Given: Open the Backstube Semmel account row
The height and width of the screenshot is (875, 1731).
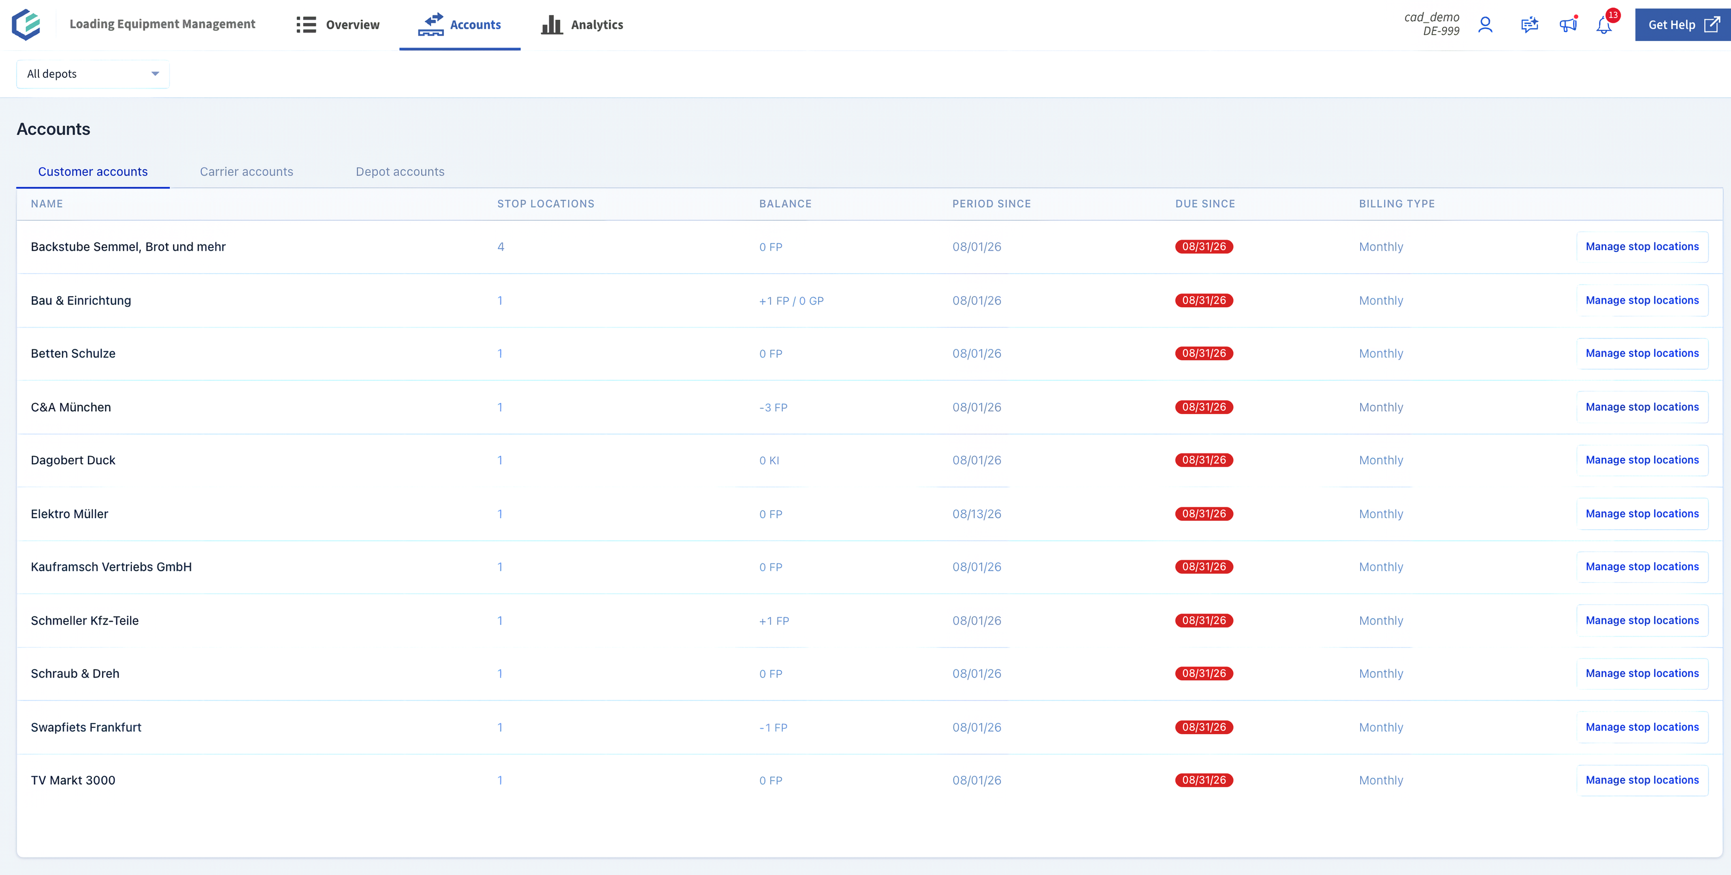Looking at the screenshot, I should (870, 246).
